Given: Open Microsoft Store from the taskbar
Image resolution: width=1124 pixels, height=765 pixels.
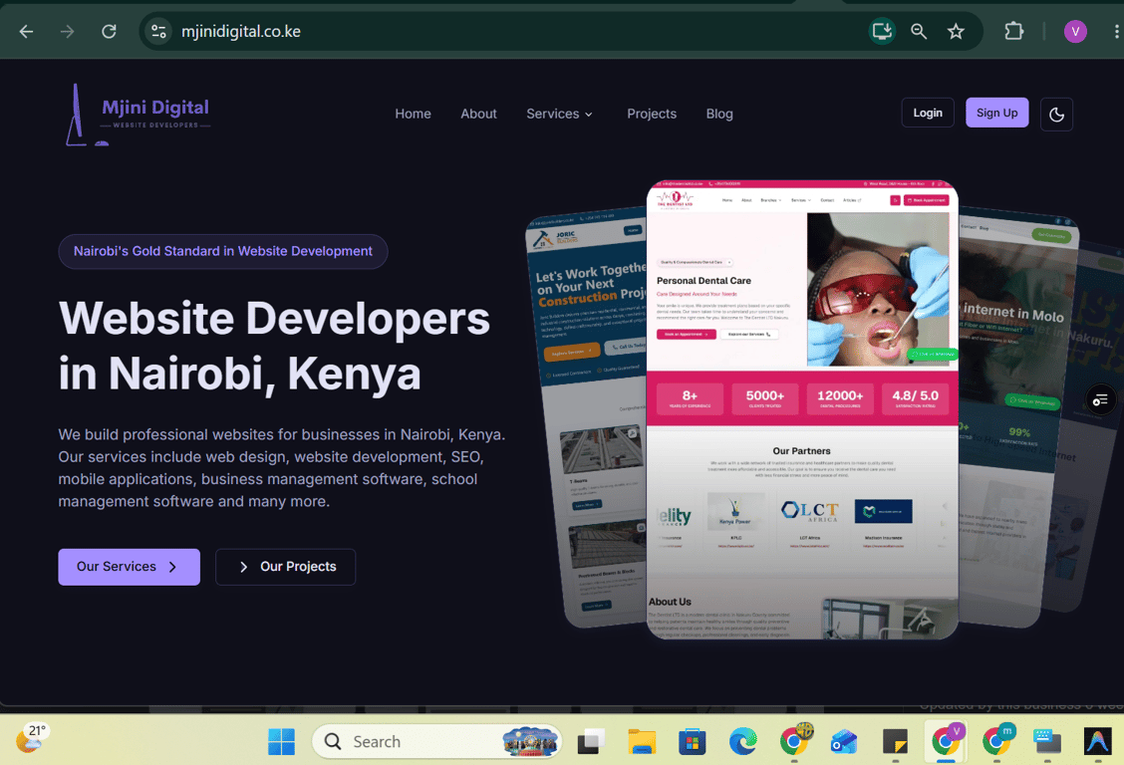Looking at the screenshot, I should coord(692,741).
